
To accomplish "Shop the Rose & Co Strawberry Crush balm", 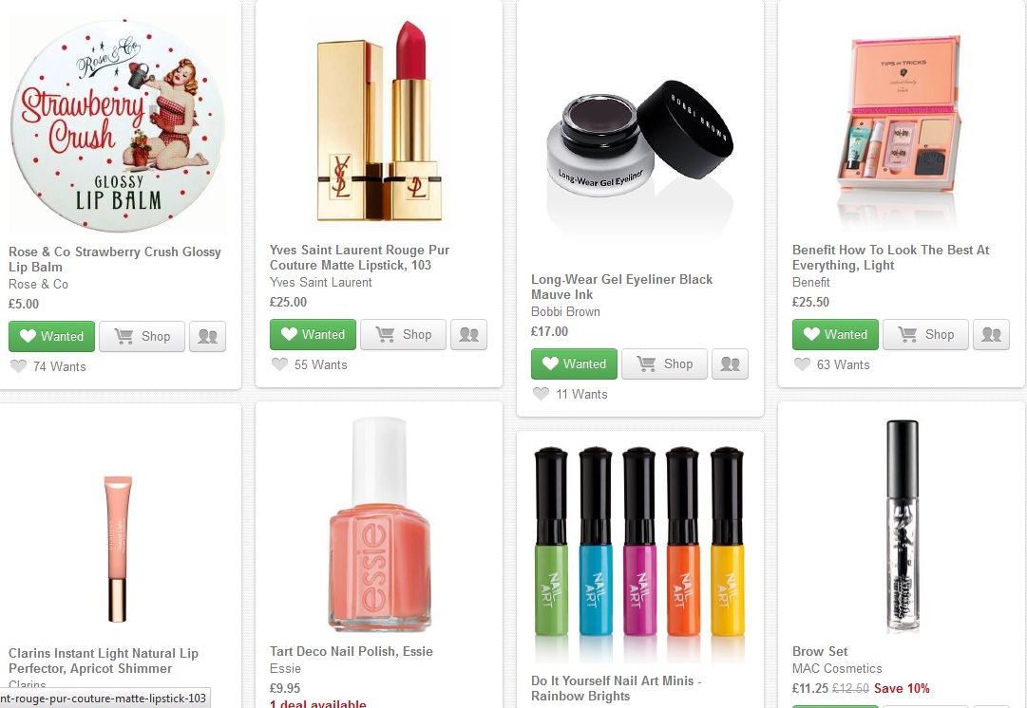I will (143, 336).
